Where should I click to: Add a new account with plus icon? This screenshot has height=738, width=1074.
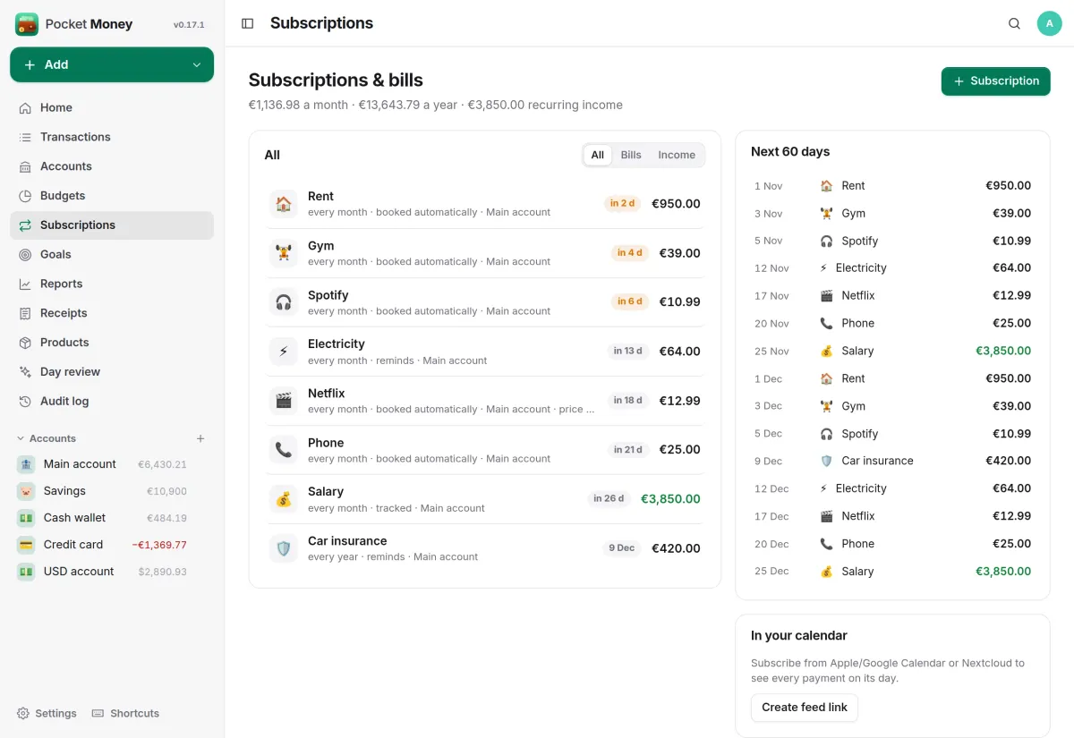[x=200, y=438]
